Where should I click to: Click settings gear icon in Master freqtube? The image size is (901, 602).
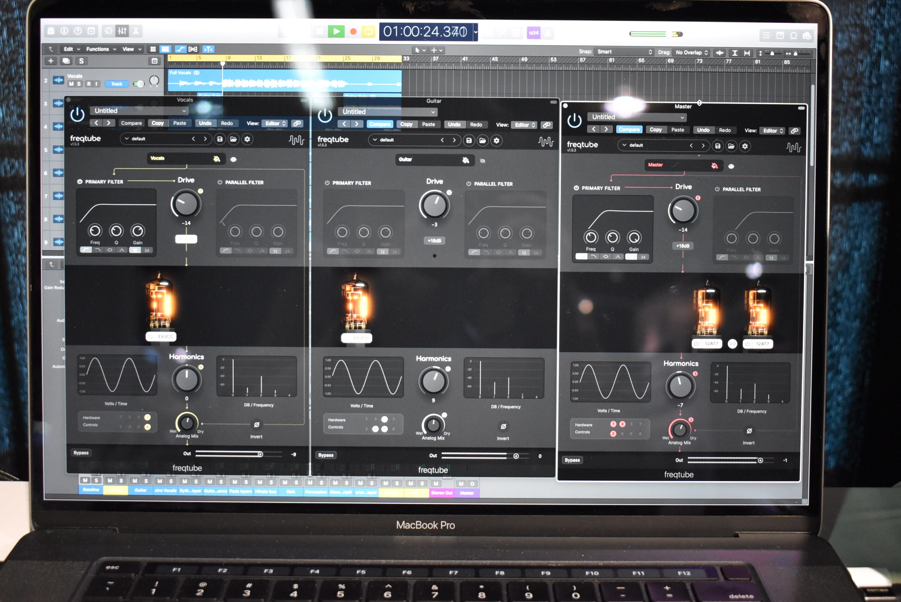[745, 146]
